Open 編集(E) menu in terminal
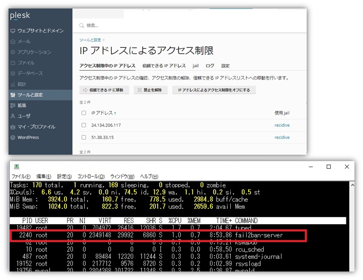363x280 pixels. 44,176
